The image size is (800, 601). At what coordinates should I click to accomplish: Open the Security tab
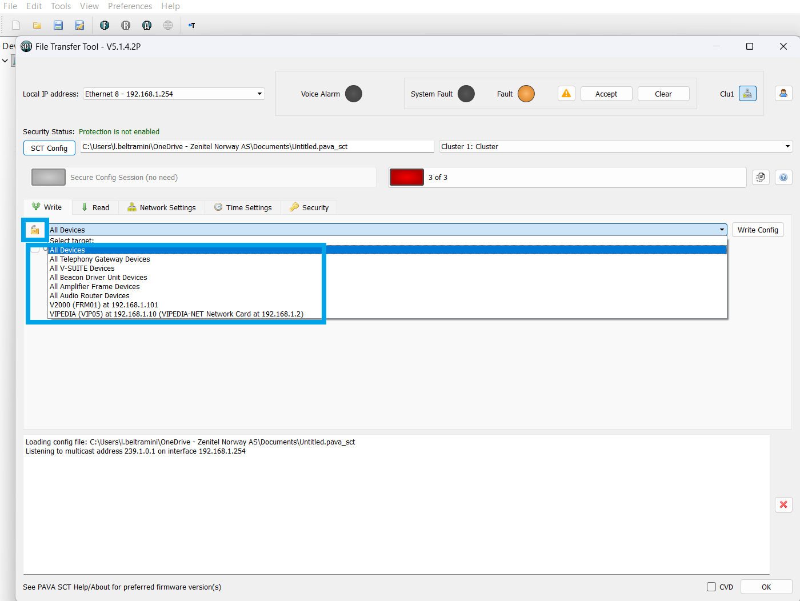[x=309, y=207]
